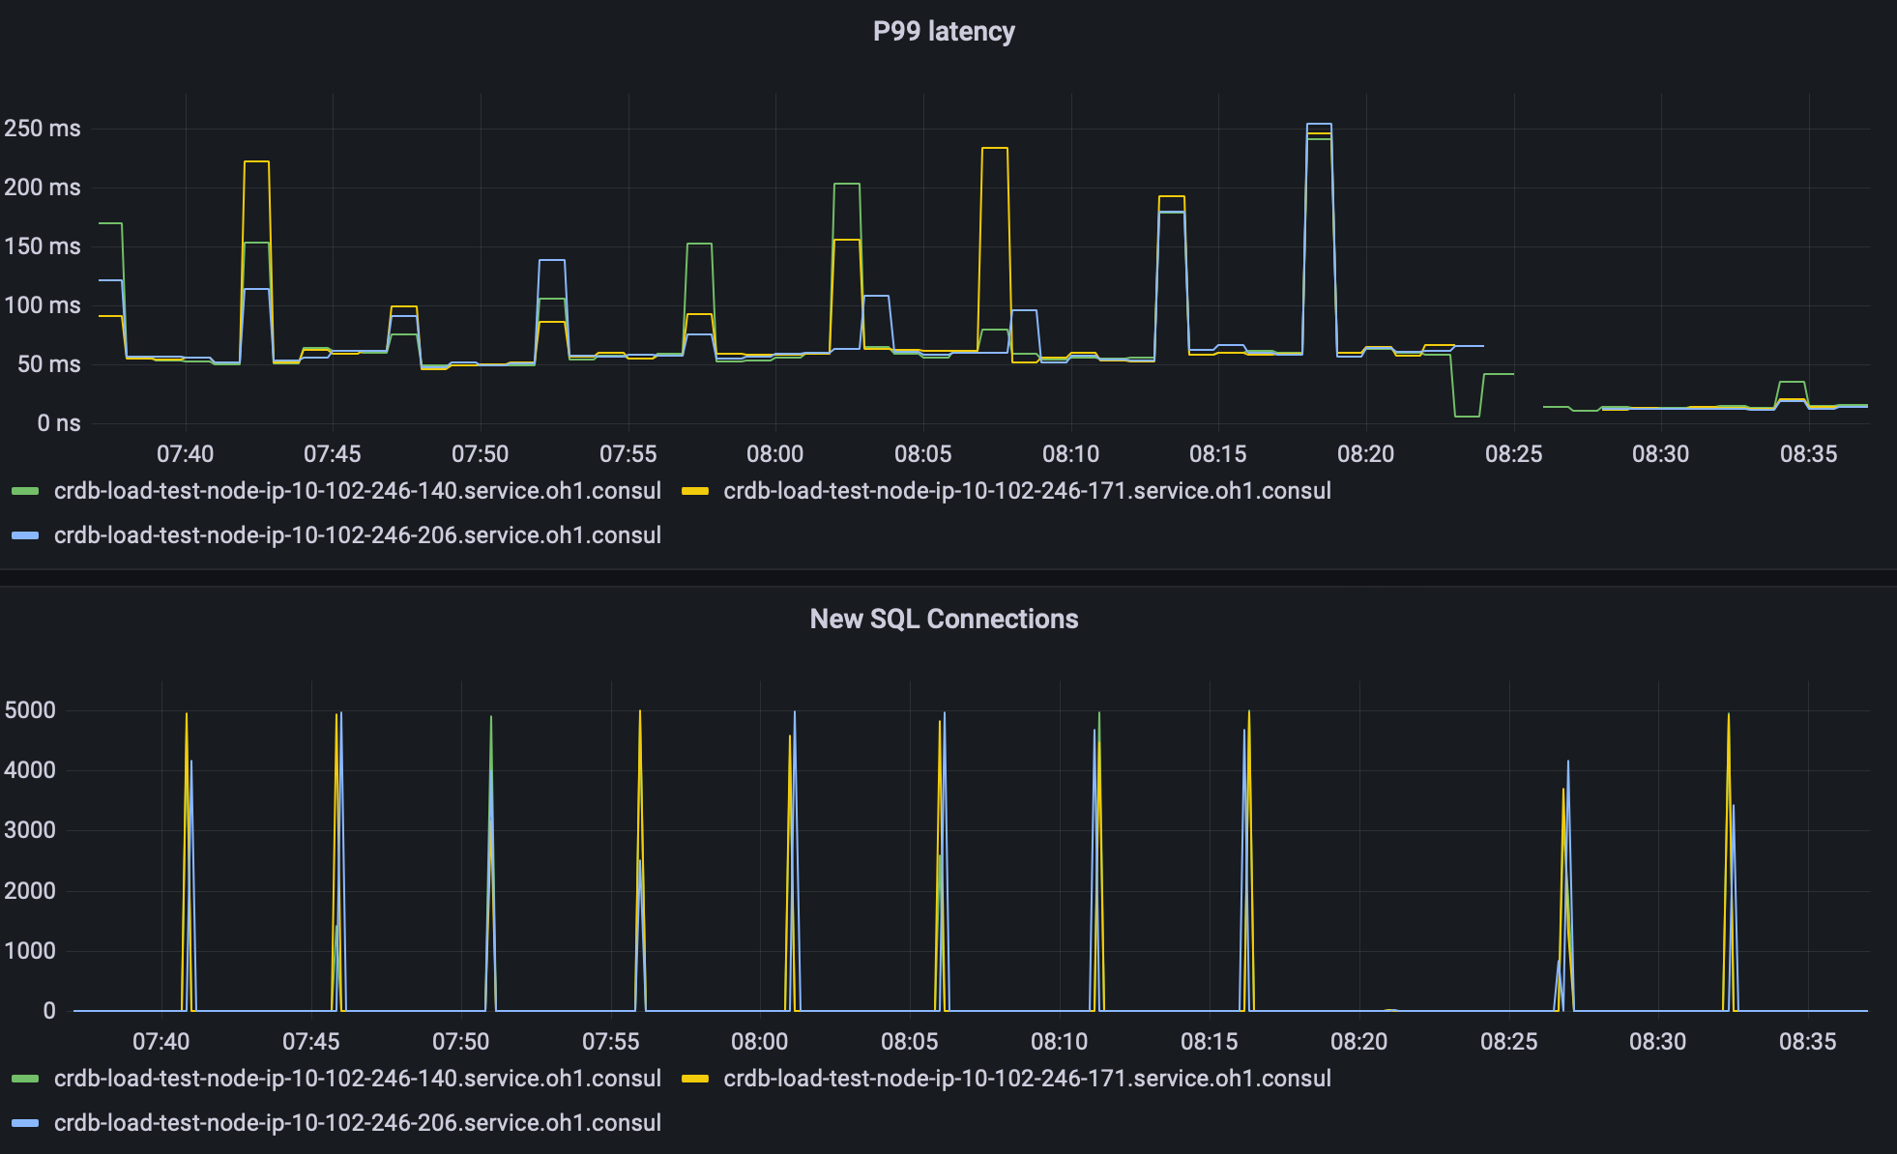Click the 08:15 time label in New SQL Connections

(1209, 1042)
